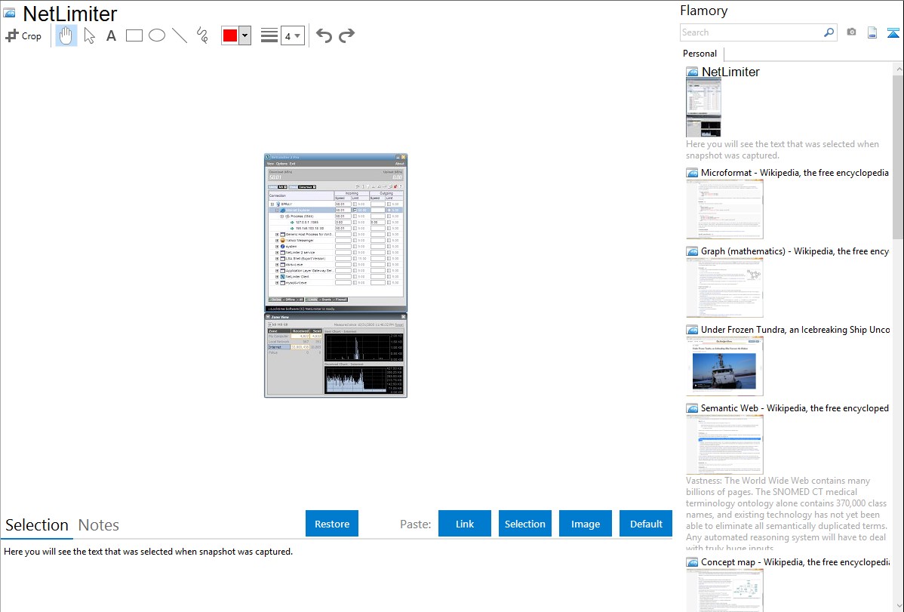Click the Flamory search field
The image size is (904, 612).
(x=751, y=32)
